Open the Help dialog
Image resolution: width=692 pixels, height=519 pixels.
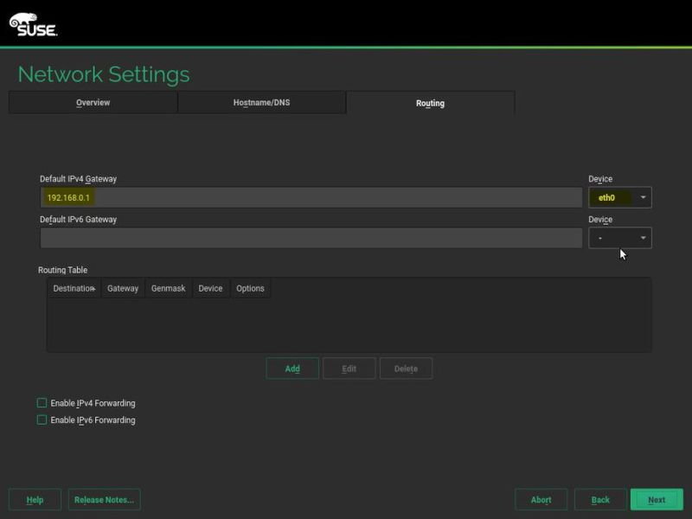click(35, 499)
